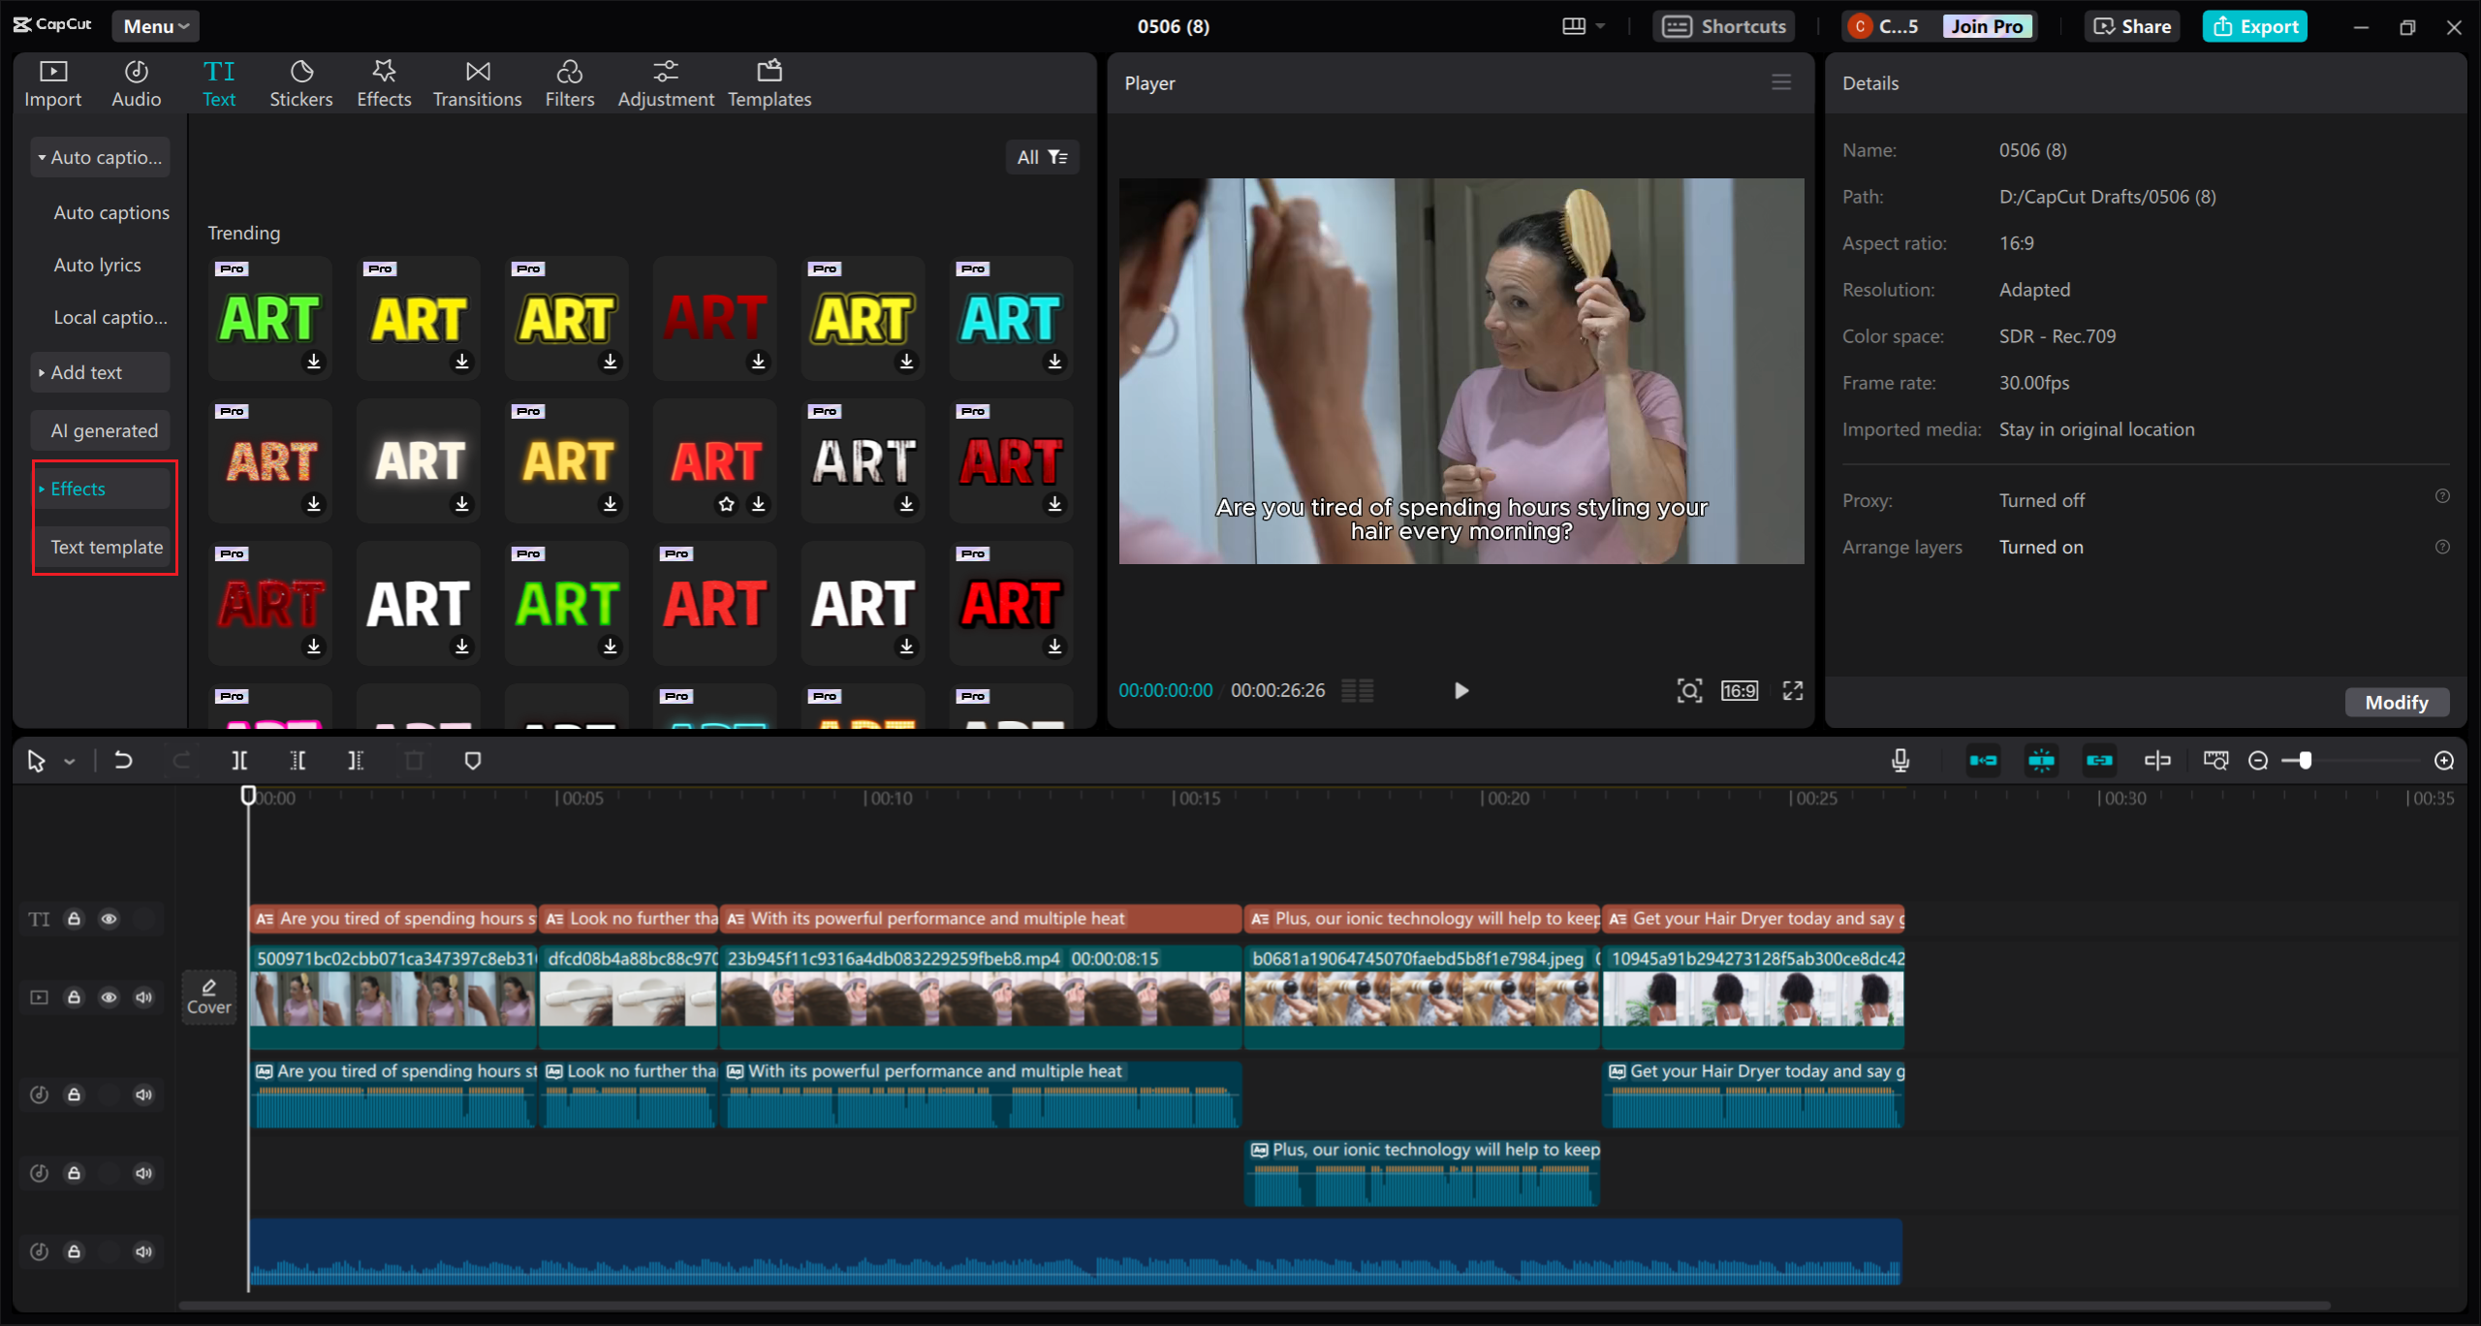Select the Text template sidebar item
2481x1326 pixels.
tap(106, 547)
